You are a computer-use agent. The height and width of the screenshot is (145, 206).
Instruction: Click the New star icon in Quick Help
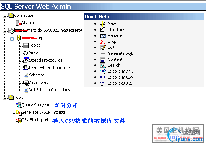coord(102,24)
